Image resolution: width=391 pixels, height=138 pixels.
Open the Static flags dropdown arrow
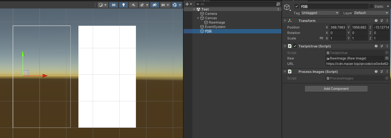(388, 6)
